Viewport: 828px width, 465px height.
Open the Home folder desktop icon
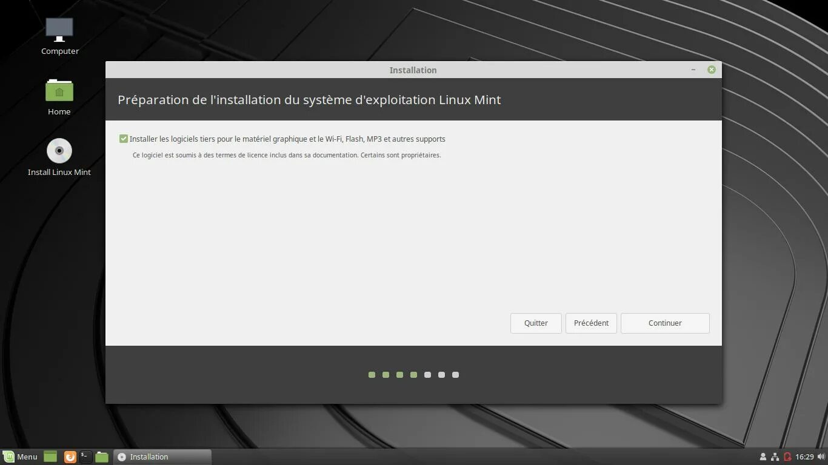(x=59, y=97)
